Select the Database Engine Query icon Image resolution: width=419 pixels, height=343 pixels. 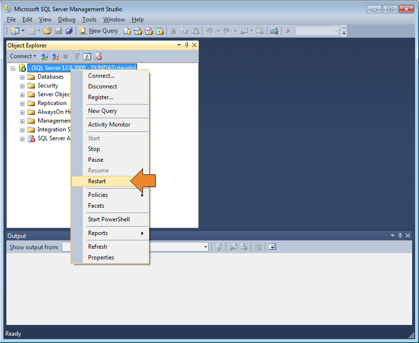pyautogui.click(x=126, y=30)
